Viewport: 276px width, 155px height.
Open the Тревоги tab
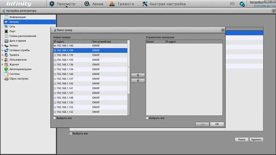(122, 4)
